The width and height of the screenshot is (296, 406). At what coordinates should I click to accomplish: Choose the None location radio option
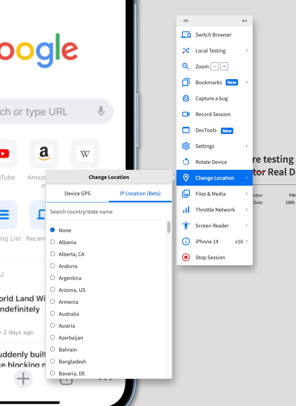(x=52, y=230)
